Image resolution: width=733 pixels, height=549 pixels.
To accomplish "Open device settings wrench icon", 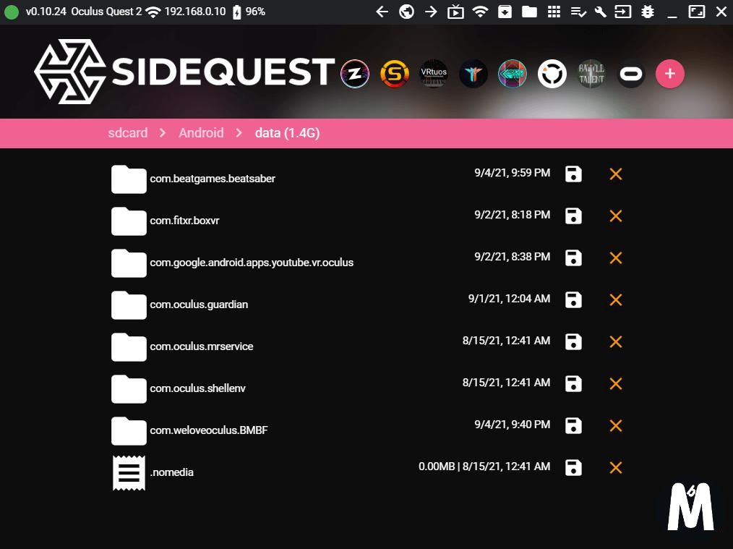I will pyautogui.click(x=600, y=12).
